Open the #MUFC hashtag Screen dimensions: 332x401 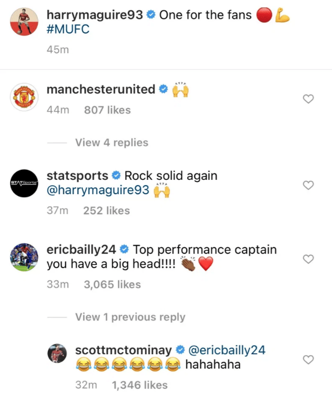point(68,29)
